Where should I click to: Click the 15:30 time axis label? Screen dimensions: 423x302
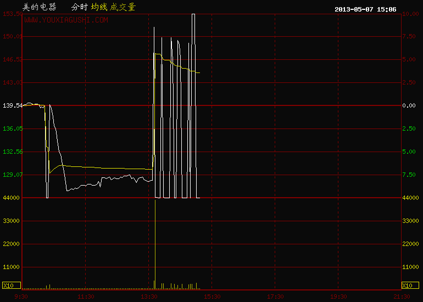point(212,297)
